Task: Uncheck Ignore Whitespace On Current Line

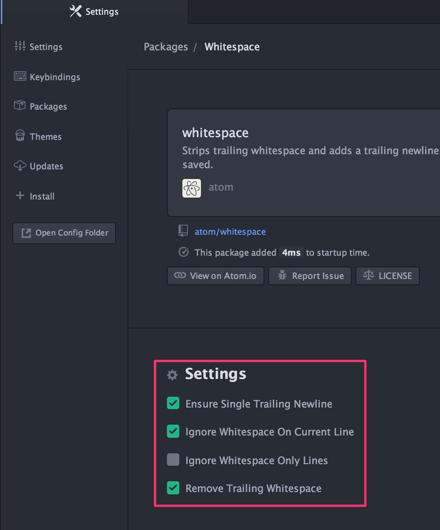Action: (x=173, y=431)
